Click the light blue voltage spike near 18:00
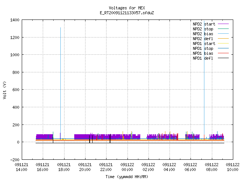Viewport: 240px width, 180px height. (61, 82)
